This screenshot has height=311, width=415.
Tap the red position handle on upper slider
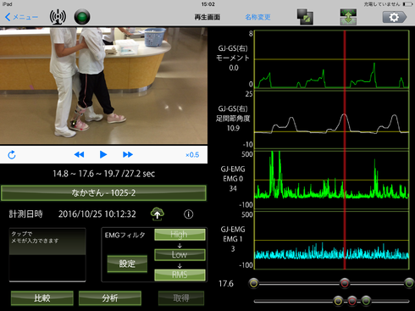(x=345, y=283)
